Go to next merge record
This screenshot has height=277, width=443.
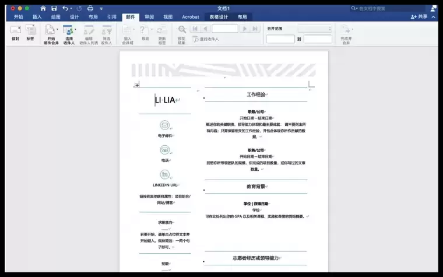[x=245, y=29]
